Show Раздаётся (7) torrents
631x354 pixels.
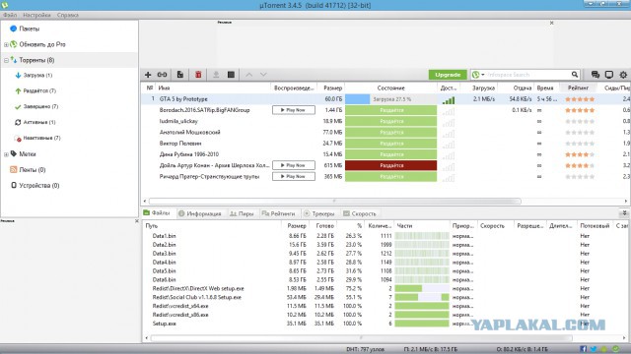tap(39, 91)
